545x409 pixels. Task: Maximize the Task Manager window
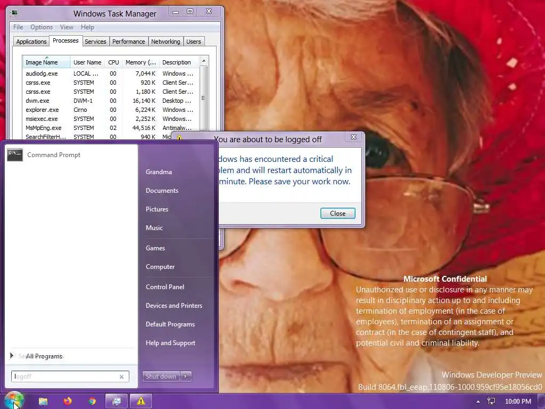(x=190, y=12)
